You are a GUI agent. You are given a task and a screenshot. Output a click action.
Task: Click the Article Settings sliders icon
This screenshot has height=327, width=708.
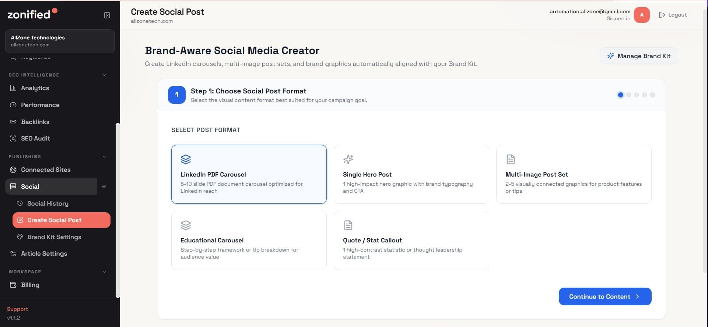point(13,253)
